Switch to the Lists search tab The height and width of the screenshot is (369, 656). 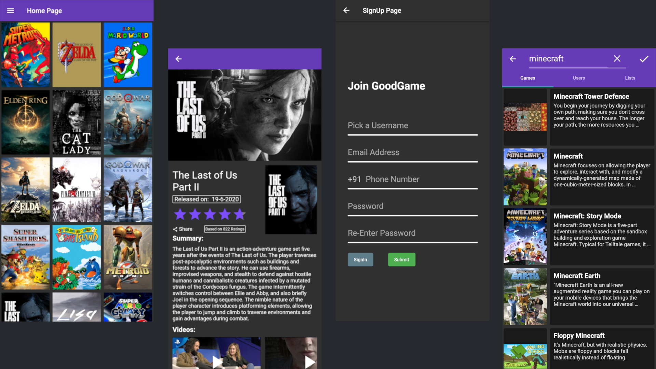630,78
